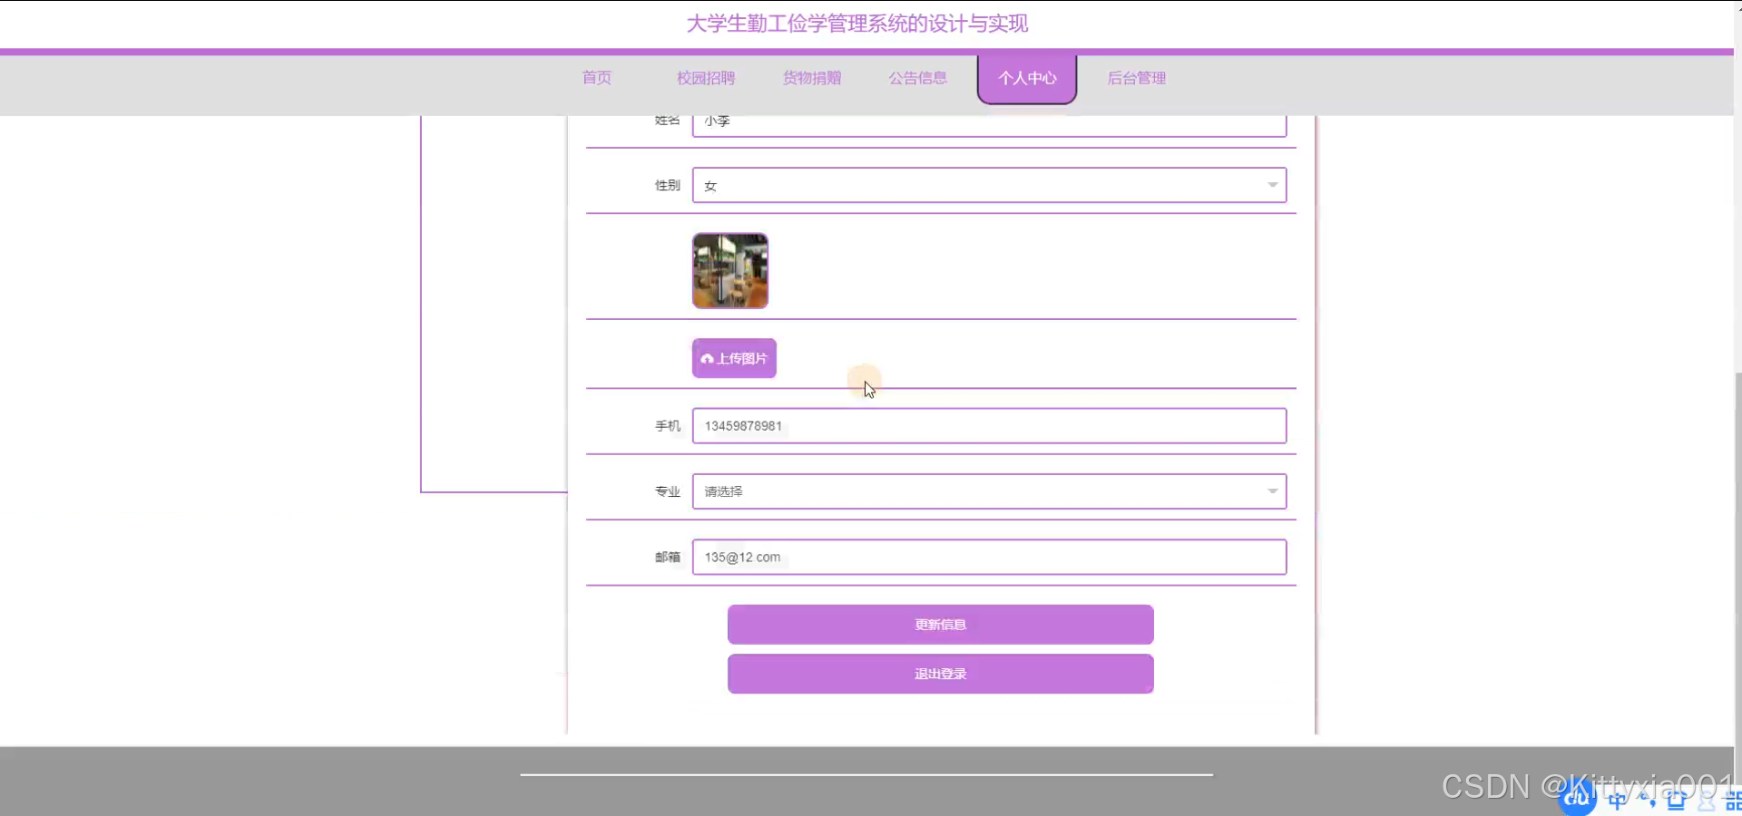This screenshot has height=816, width=1742.
Task: Toggle the Chinese input mode "中" icon
Action: [x=1617, y=800]
